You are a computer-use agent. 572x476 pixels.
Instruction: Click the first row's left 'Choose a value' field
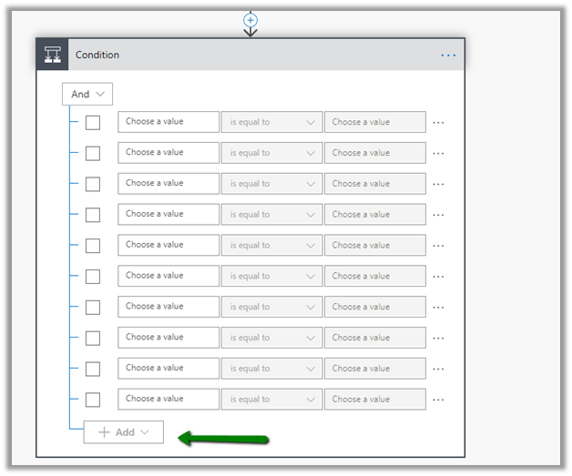click(x=169, y=122)
